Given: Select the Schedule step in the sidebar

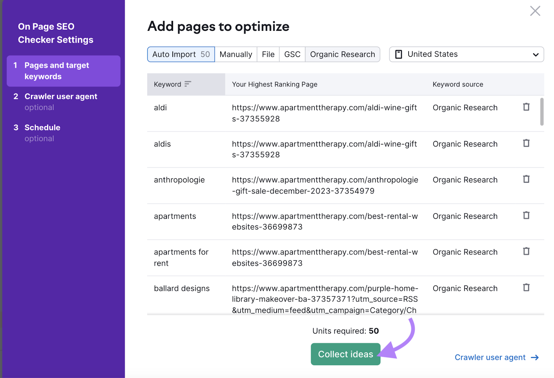Looking at the screenshot, I should coord(42,127).
